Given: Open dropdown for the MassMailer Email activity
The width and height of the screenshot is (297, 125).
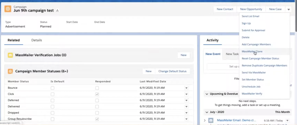Looking at the screenshot, I should coord(287,120).
